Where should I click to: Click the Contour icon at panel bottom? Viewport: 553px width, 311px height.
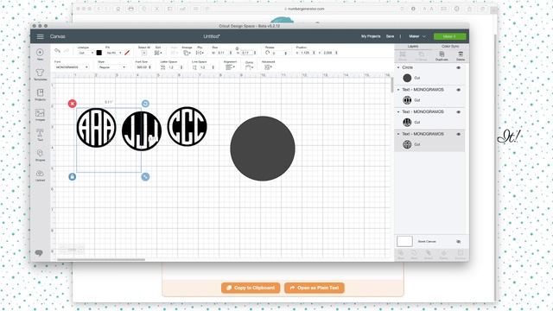click(x=461, y=253)
